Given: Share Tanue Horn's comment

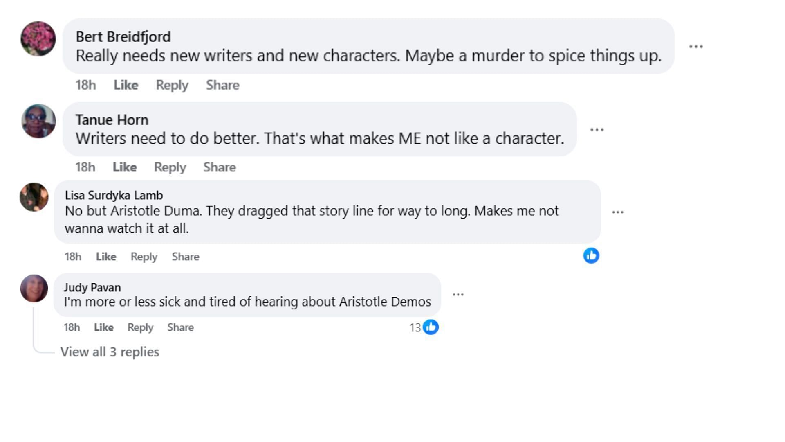Looking at the screenshot, I should click(220, 167).
